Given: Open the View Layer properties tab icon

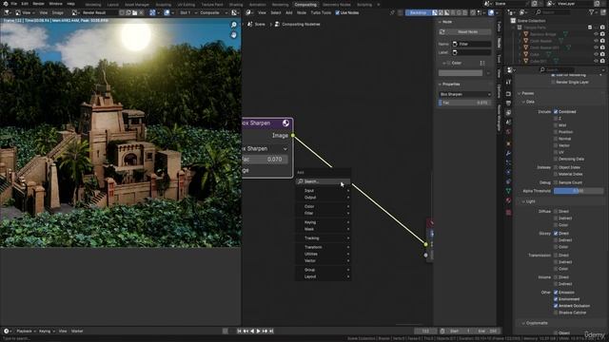Looking at the screenshot, I should click(508, 113).
